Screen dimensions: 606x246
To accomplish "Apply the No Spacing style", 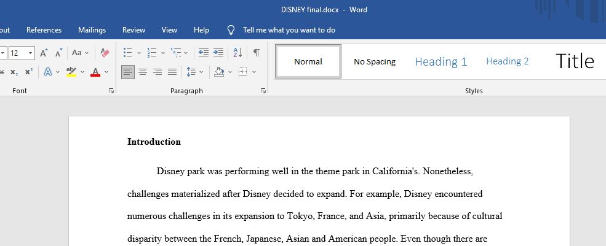I will [x=375, y=62].
